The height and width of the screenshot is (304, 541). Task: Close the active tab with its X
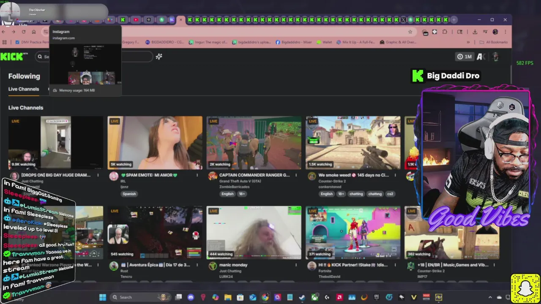tap(181, 19)
